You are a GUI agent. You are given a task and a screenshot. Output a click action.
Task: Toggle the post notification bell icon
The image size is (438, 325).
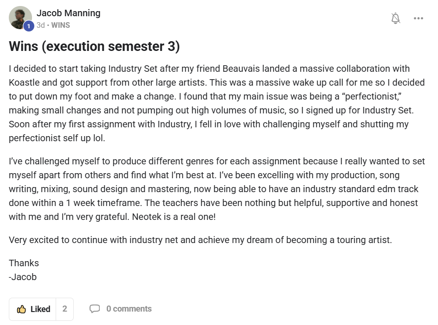pyautogui.click(x=395, y=19)
